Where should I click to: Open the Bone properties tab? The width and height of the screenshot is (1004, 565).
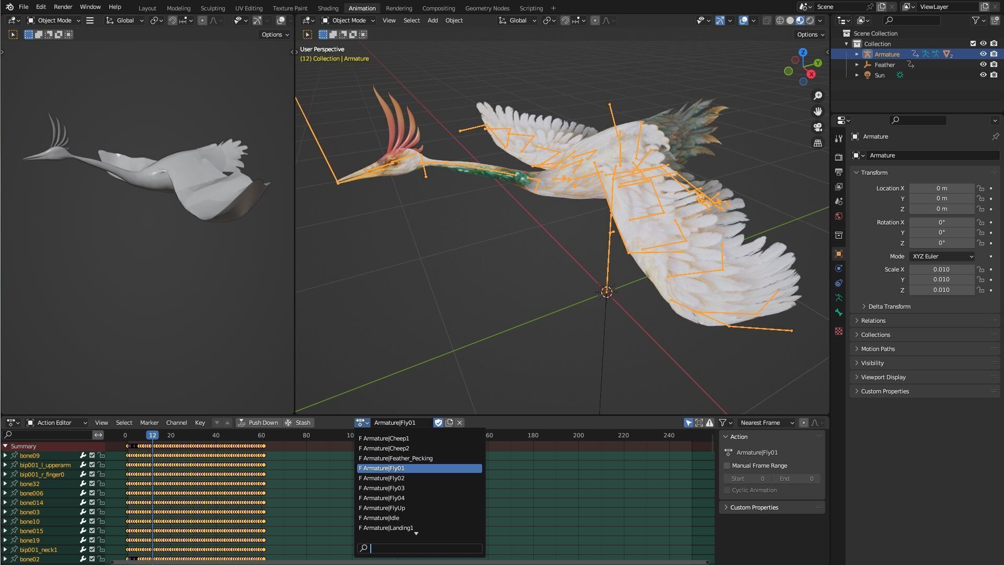point(839,312)
